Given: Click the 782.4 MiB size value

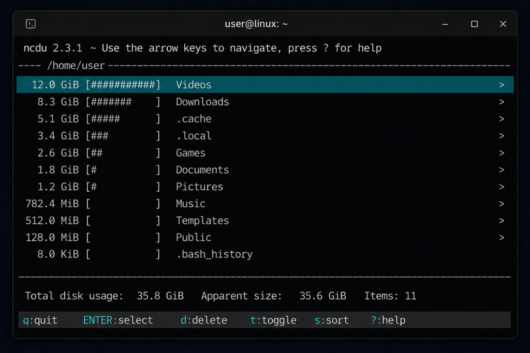Looking at the screenshot, I should coord(52,204).
